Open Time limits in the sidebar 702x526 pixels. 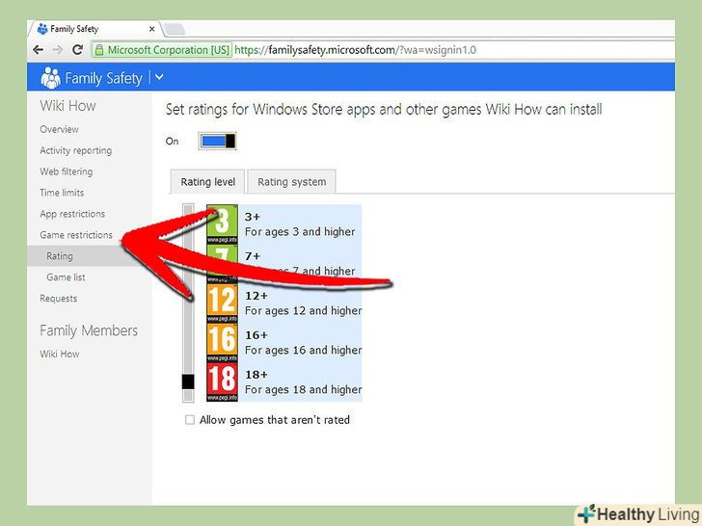[x=62, y=193]
